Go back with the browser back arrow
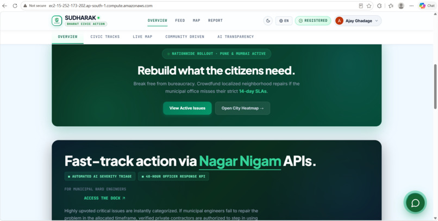This screenshot has width=438, height=221. (5, 5)
